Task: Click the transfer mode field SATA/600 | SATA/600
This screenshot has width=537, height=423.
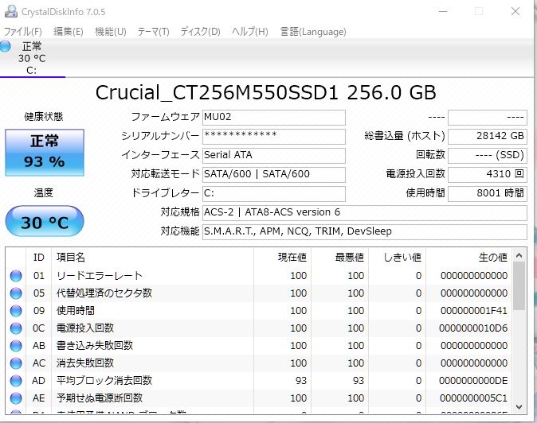Action: pos(274,175)
